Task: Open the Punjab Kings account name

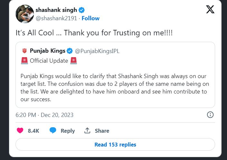Action: (x=47, y=51)
